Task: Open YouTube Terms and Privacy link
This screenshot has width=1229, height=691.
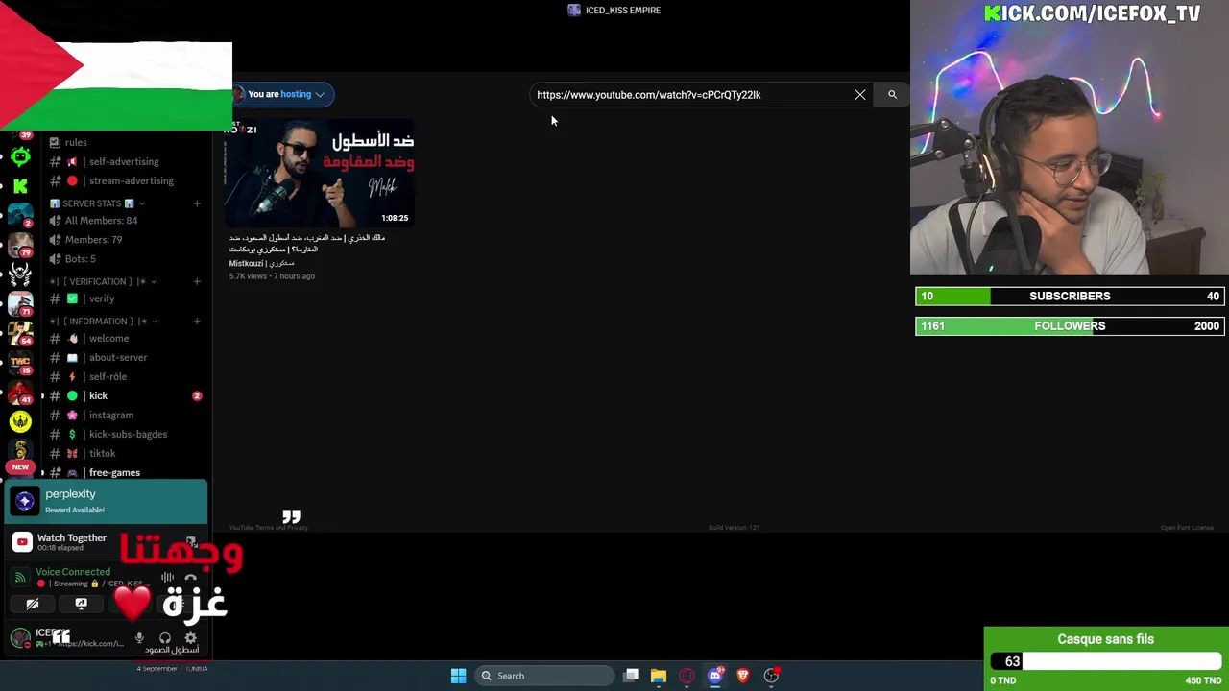Action: point(269,528)
